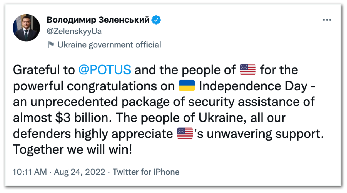Click the Ukraine flag emoji before "Independence Day"
This screenshot has height=193, width=347.
click(187, 86)
